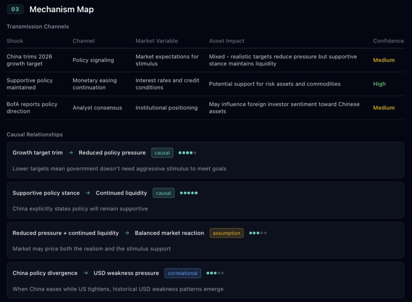The height and width of the screenshot is (302, 412).
Task: Click 'Market may price both the realism' description
Action: [x=91, y=249]
